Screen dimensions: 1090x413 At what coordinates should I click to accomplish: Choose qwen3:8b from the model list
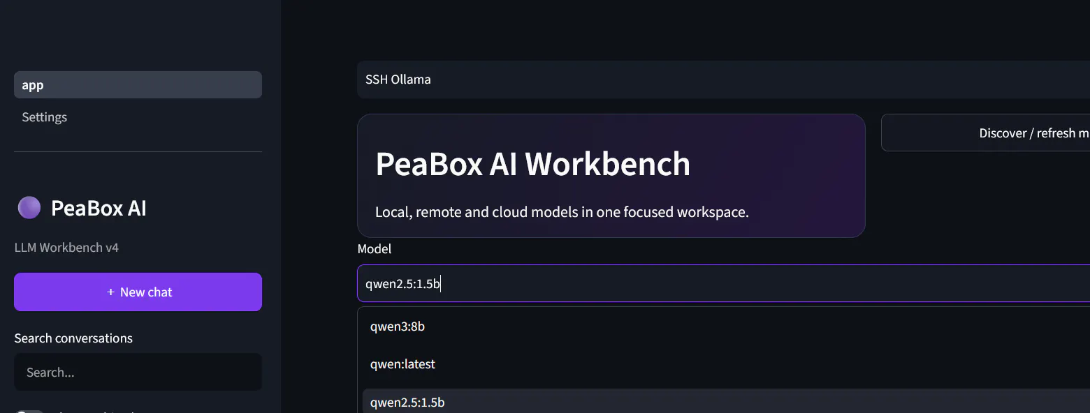pos(726,326)
